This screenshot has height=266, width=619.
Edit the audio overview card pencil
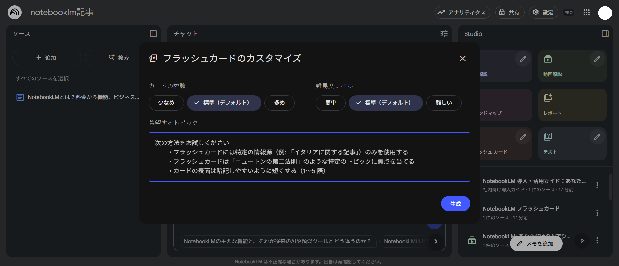(x=523, y=59)
